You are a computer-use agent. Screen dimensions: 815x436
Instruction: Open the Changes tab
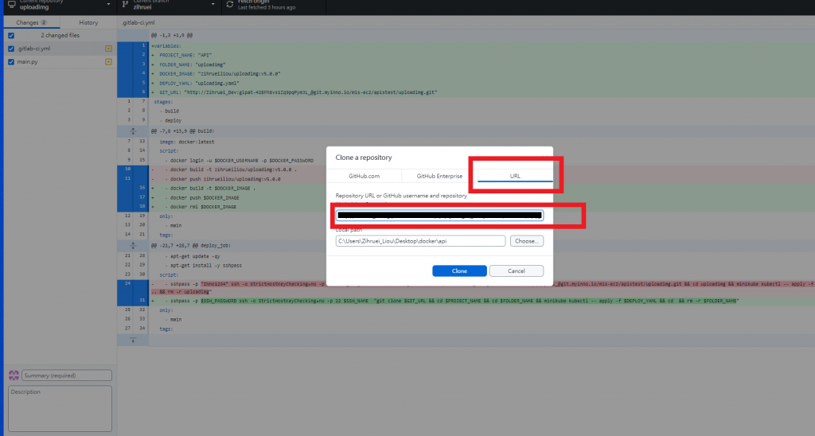click(31, 22)
